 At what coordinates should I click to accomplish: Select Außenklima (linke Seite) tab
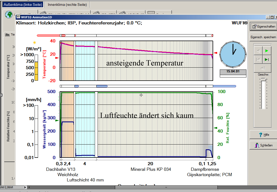pos(23,5)
